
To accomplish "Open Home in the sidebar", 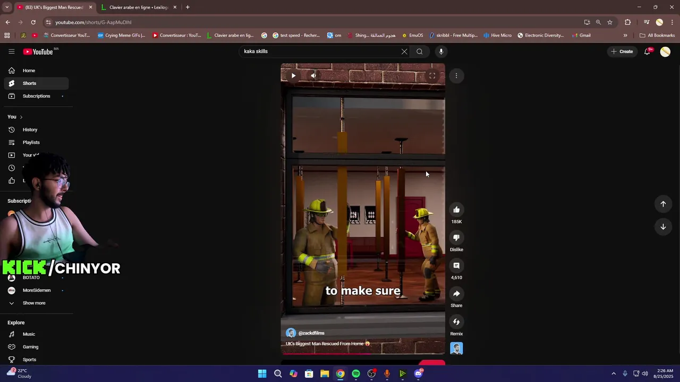I will pos(36,71).
